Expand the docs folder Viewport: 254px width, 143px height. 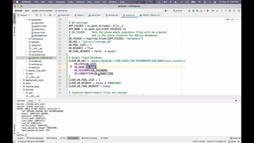(x=21, y=83)
